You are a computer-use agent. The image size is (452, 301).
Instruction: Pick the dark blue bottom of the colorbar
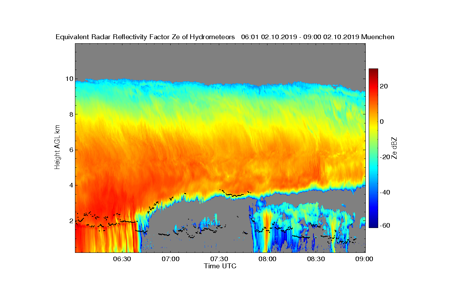coord(373,225)
